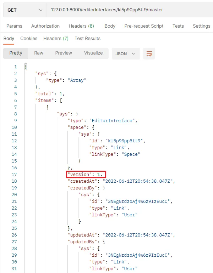
Task: Open the Tests tab
Action: [178, 26]
